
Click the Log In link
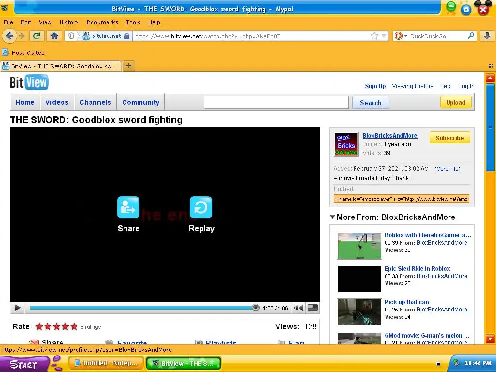coord(466,86)
